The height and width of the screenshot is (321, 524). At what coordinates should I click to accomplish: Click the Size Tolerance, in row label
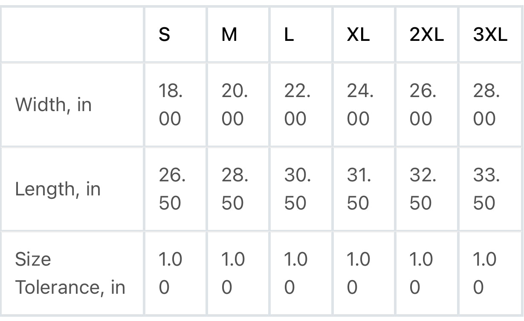tap(70, 273)
